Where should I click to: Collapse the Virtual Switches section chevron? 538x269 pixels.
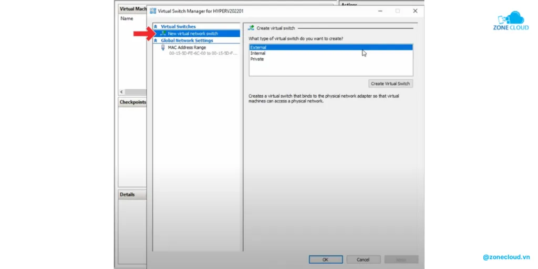click(x=156, y=27)
